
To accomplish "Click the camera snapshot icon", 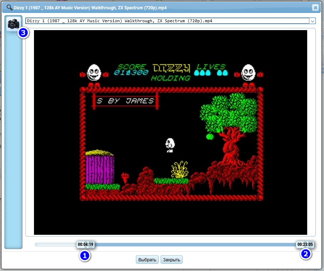I will pos(14,24).
